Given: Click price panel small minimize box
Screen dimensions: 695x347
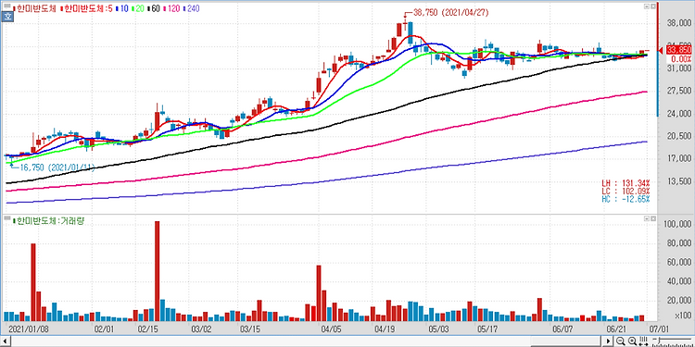Looking at the screenshot, I should [647, 6].
